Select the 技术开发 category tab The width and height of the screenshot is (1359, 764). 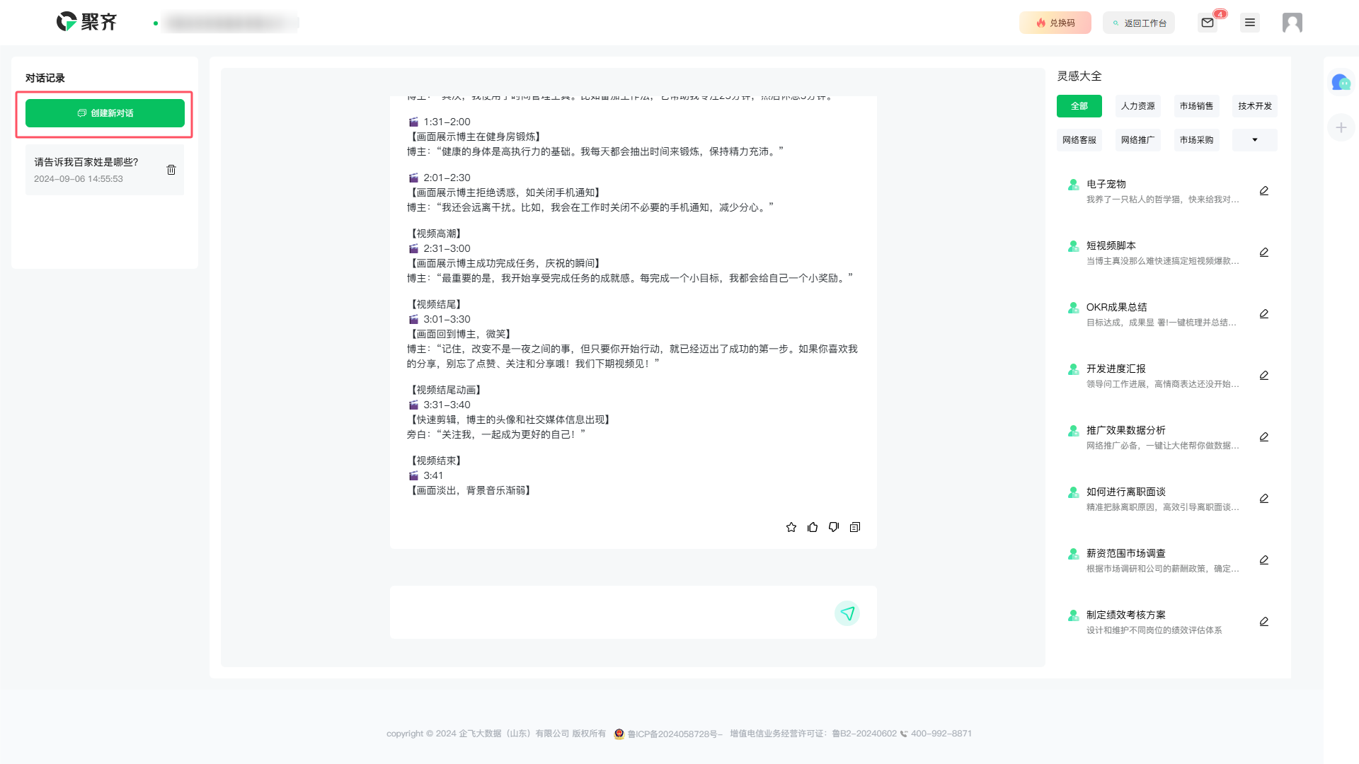click(x=1255, y=106)
